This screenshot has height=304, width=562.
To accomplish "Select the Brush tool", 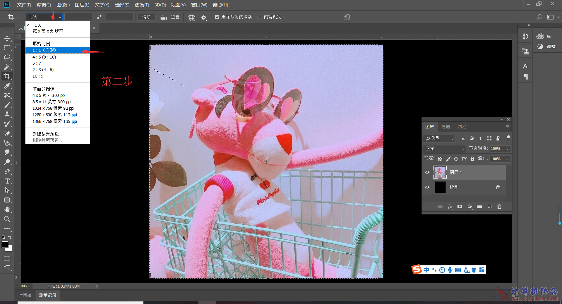I will (x=7, y=105).
